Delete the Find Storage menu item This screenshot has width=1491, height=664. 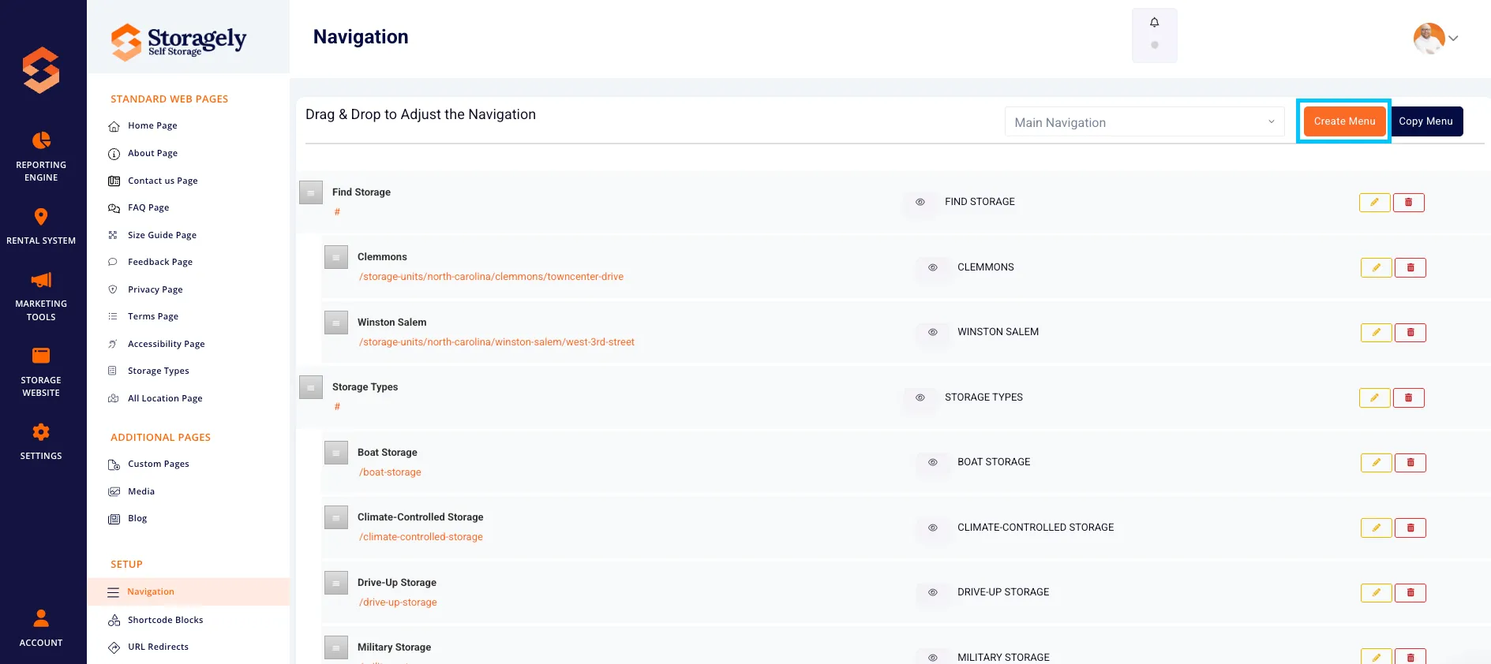click(x=1408, y=203)
